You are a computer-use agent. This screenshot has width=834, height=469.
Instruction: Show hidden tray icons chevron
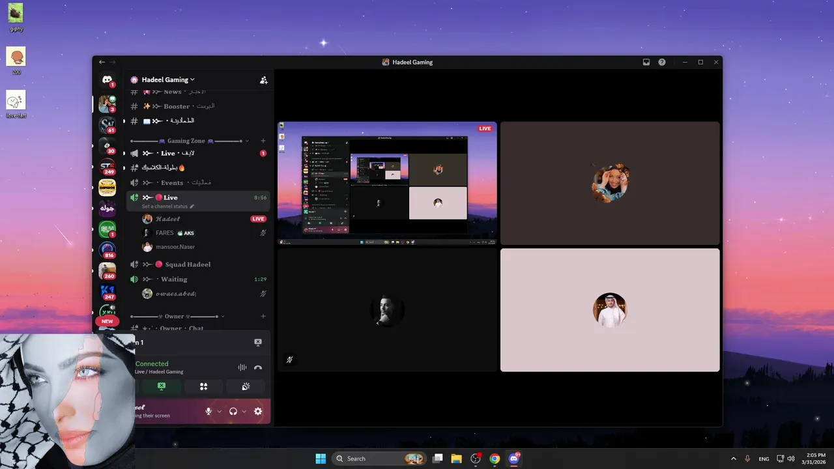734,459
